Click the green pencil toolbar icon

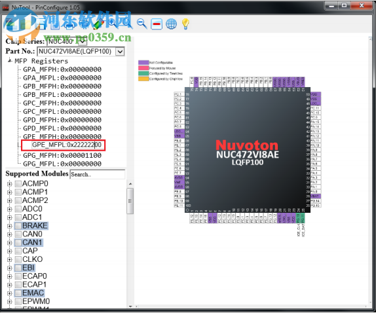click(x=99, y=24)
